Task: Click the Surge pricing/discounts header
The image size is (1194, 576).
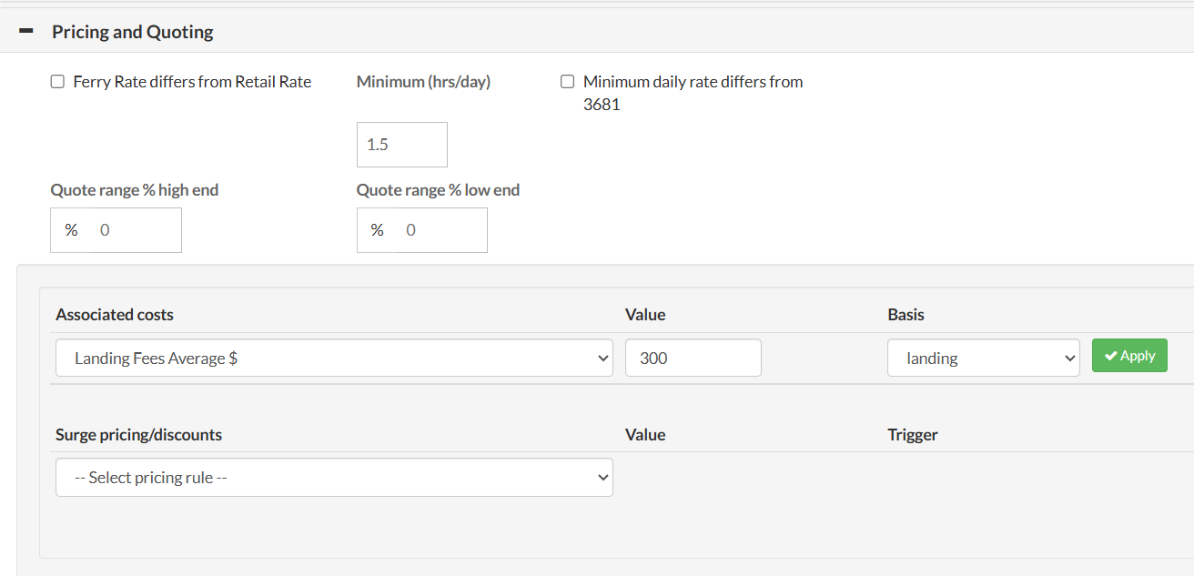Action: 138,435
